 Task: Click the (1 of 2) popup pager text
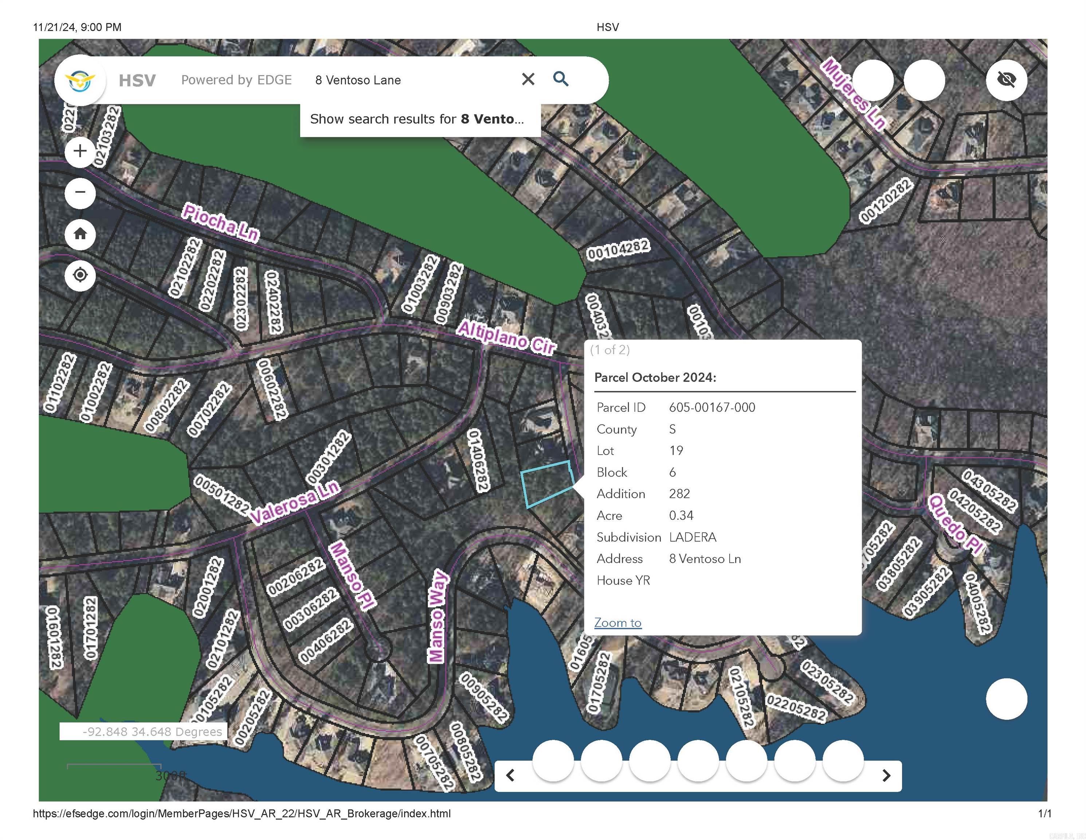point(610,350)
